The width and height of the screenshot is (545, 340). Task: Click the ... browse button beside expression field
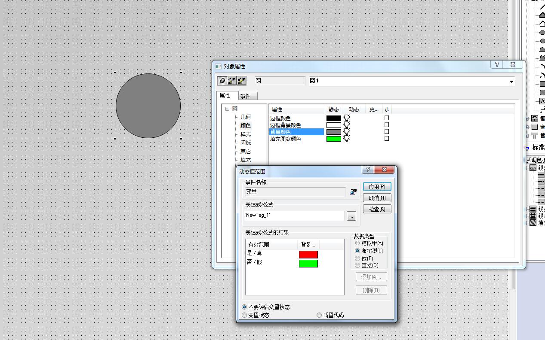pos(351,216)
